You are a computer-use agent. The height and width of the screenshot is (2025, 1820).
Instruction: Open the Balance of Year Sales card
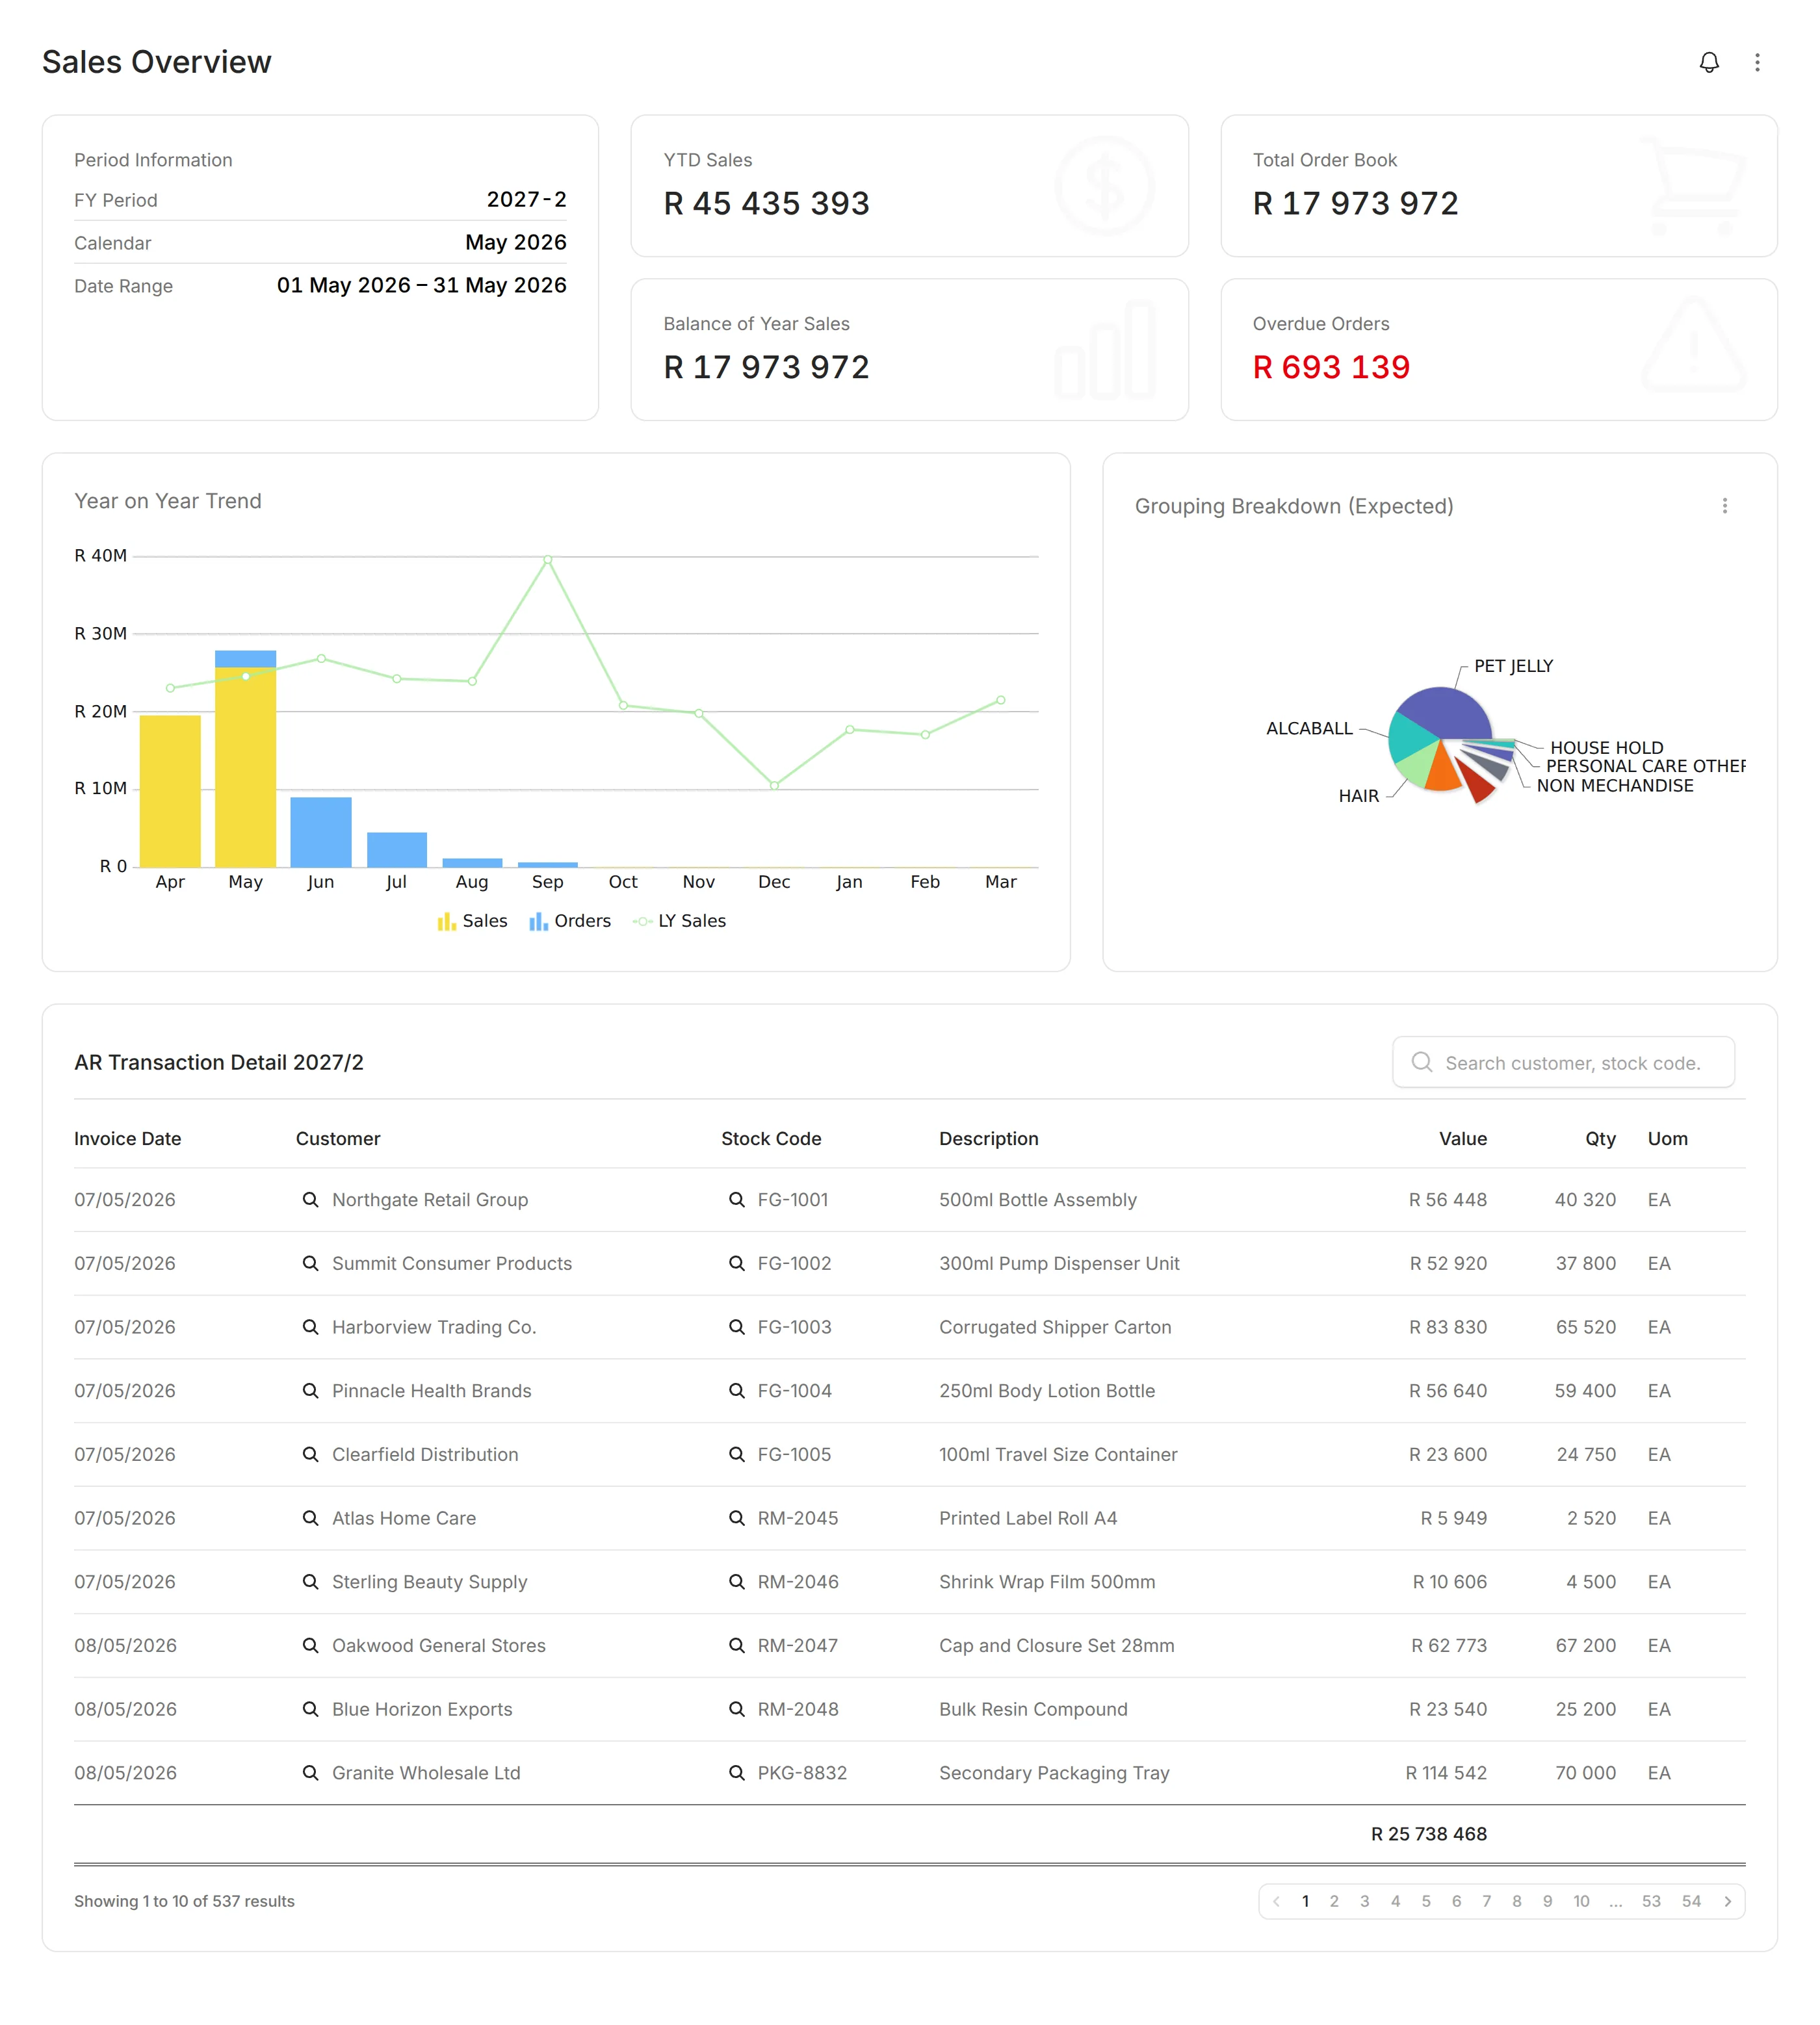909,349
